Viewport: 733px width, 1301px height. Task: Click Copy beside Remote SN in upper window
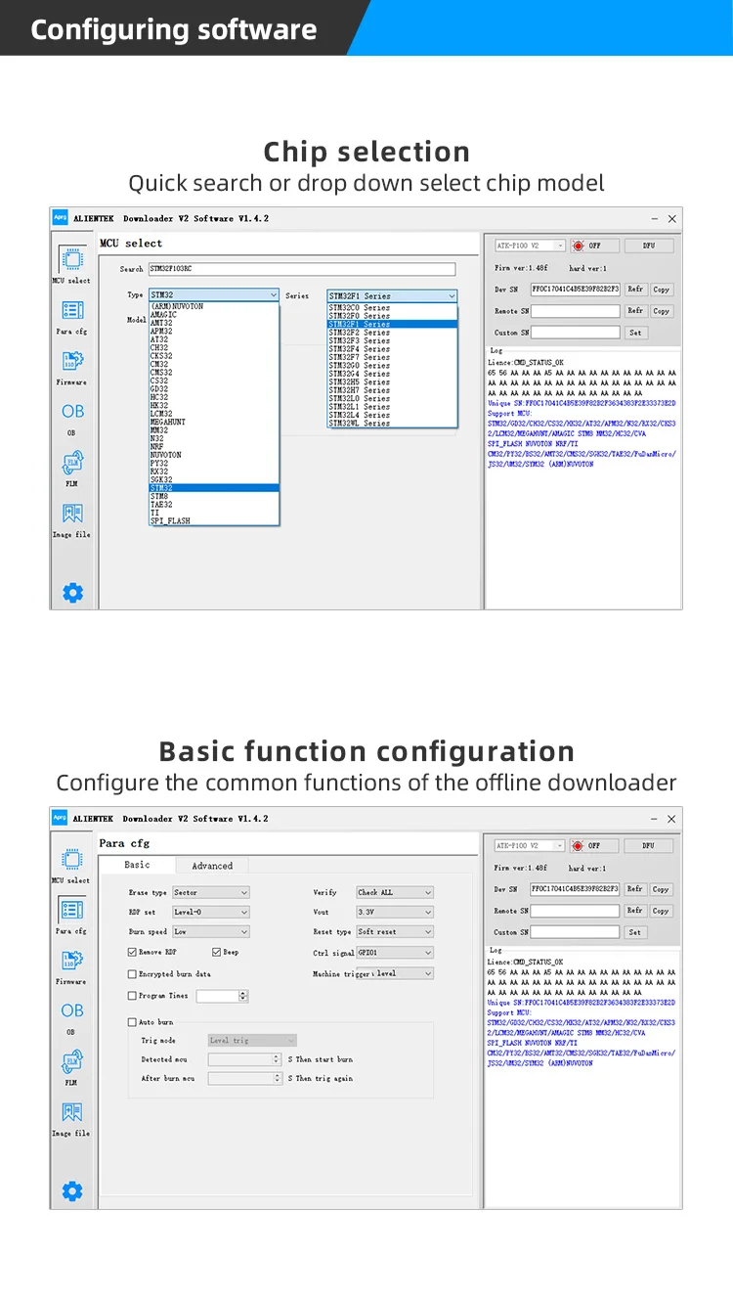pos(662,311)
